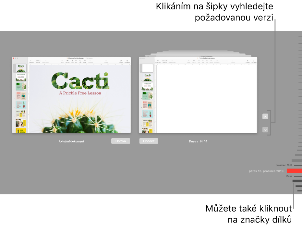Select the red 13. prosince 2019 timeline marker
Screen dimensions: 302x228
(x=294, y=171)
